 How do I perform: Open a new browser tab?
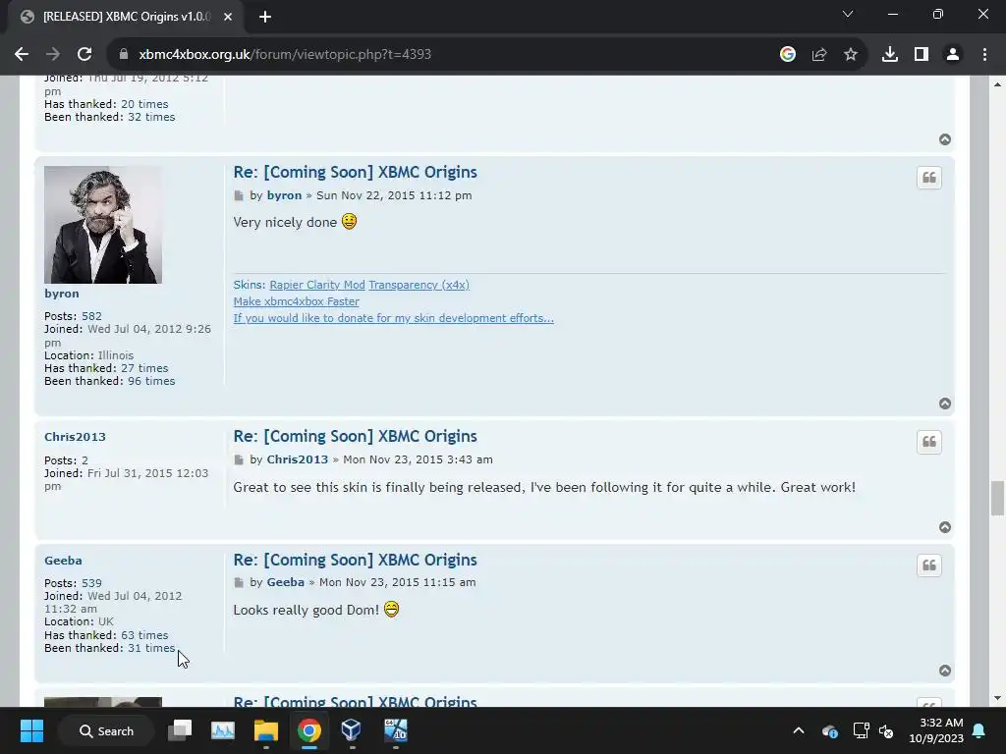265,17
